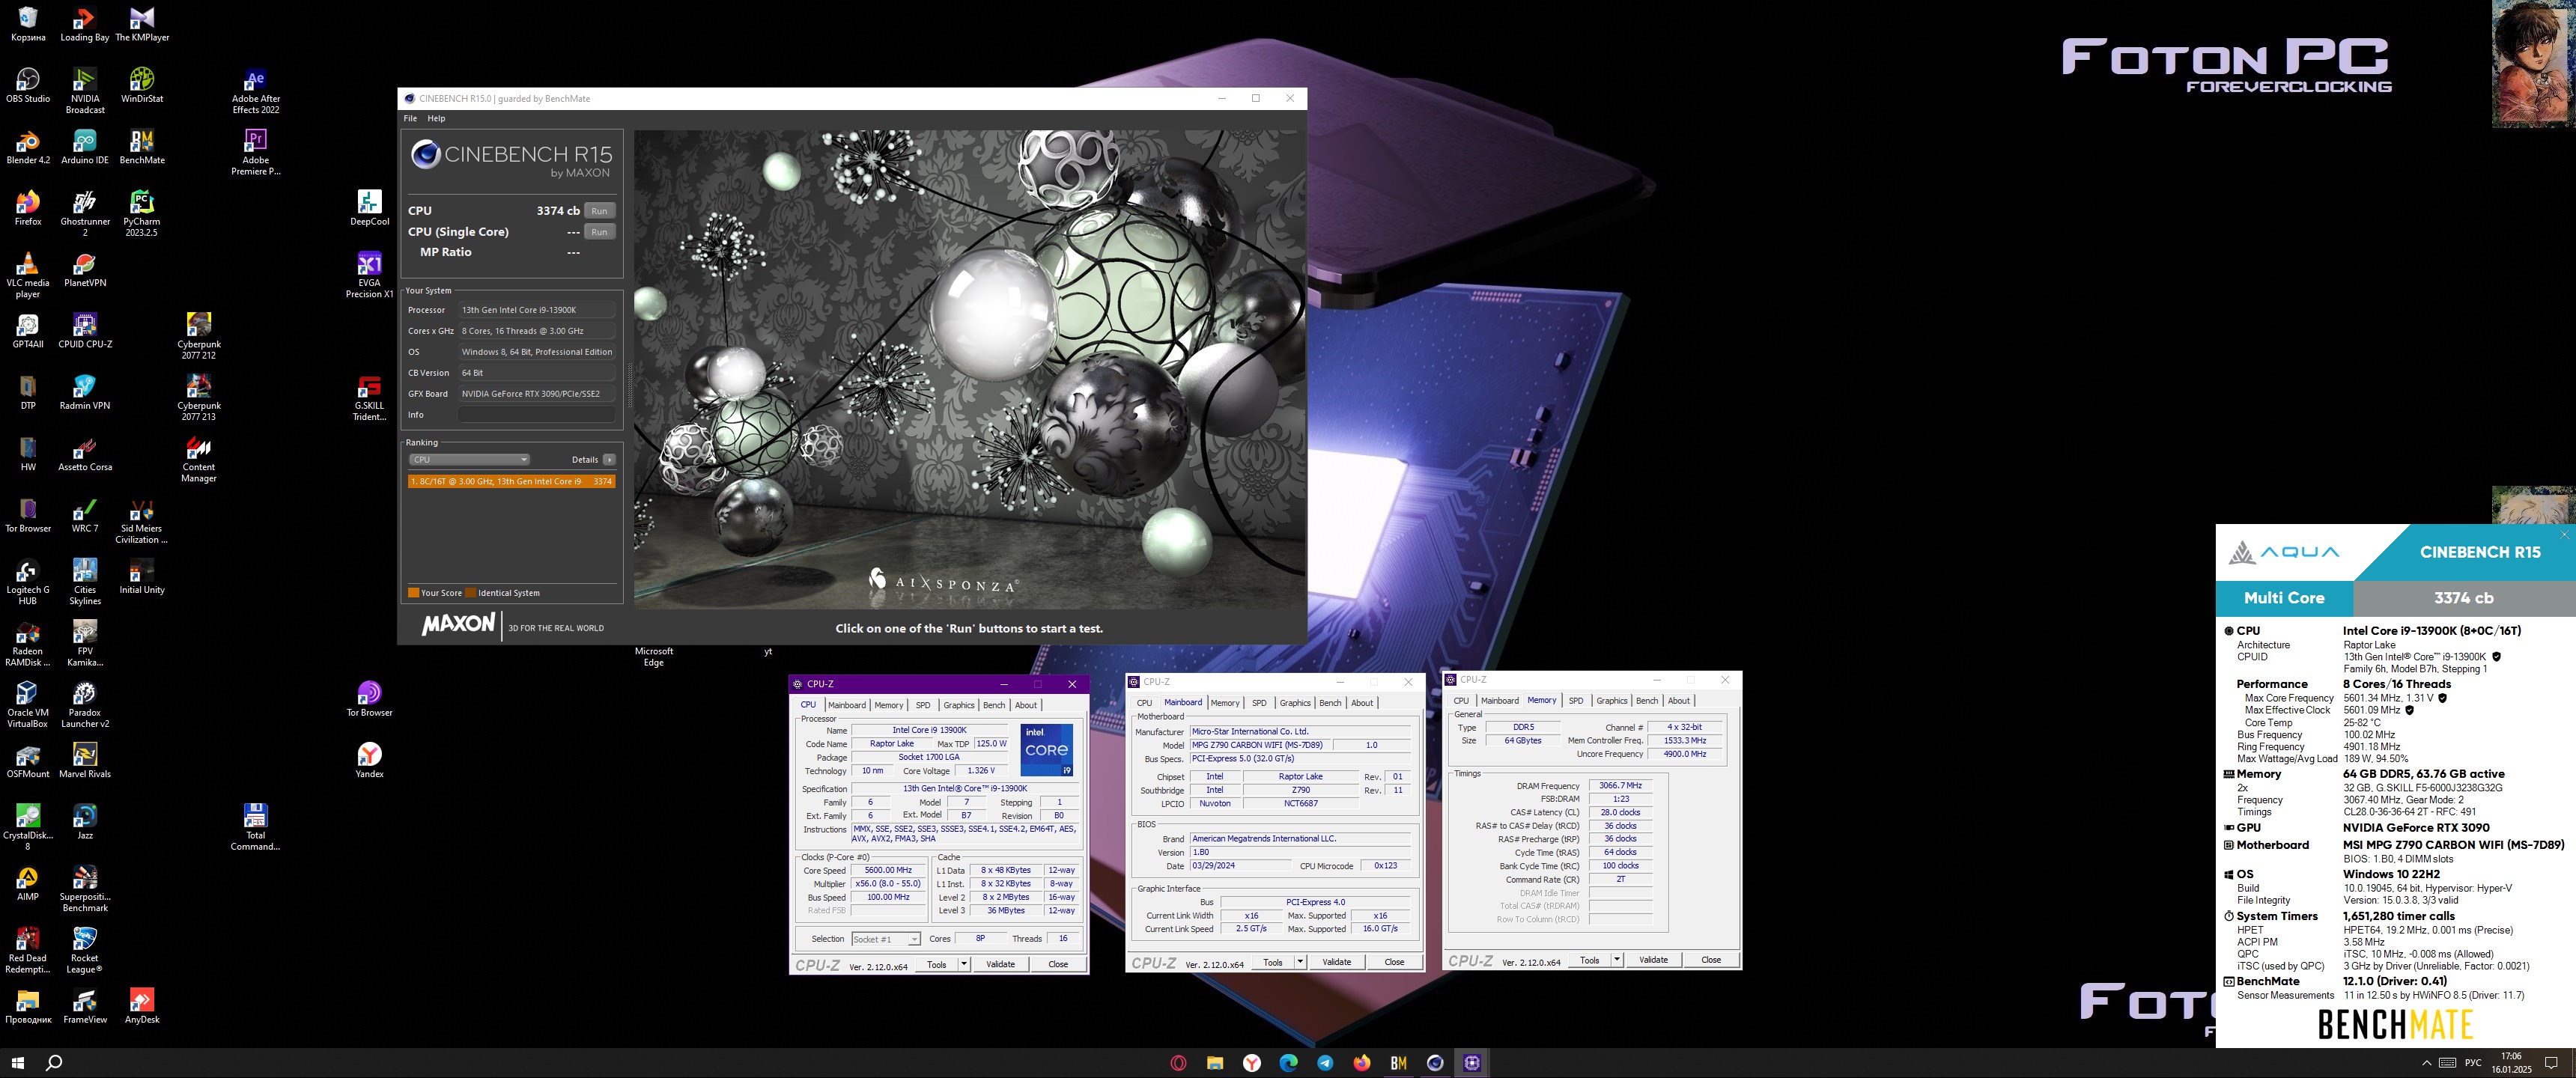Select VLC media player desktop icon
2576x1078 pixels.
coord(28,275)
